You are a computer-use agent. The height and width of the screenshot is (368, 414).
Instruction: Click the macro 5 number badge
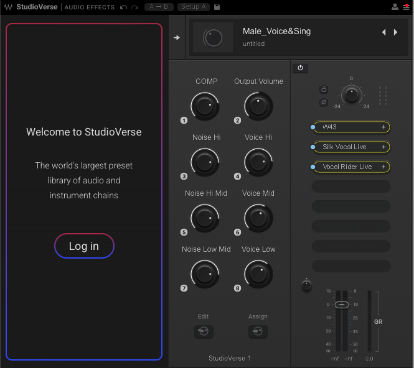click(x=184, y=232)
